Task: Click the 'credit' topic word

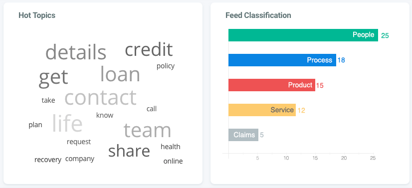Action: point(149,49)
